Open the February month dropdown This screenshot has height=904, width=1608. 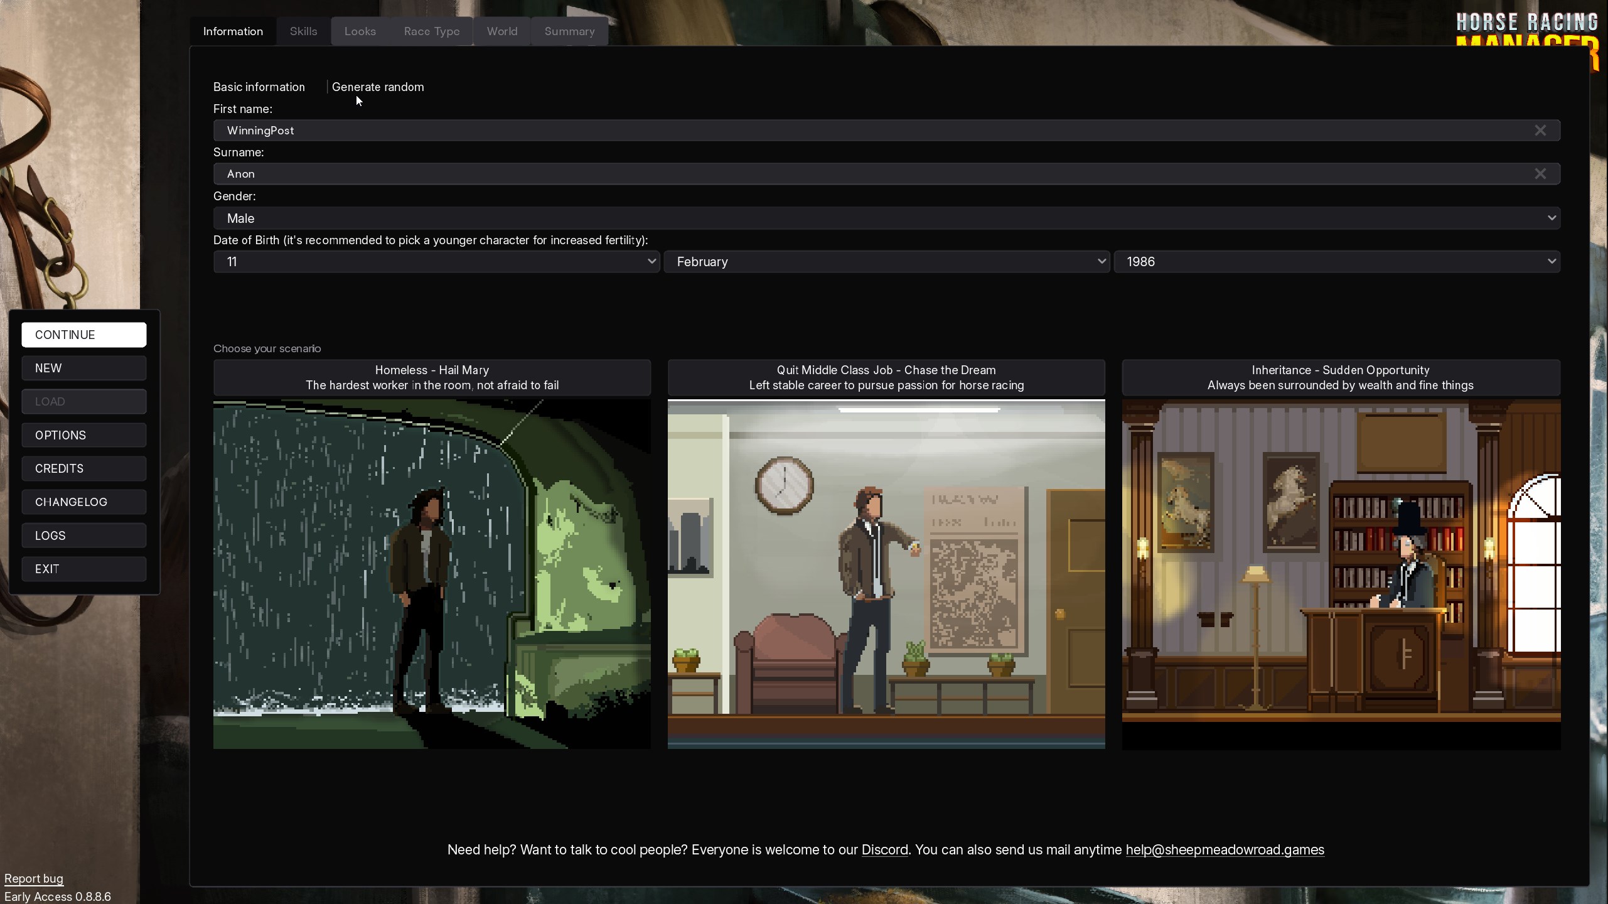pos(886,262)
